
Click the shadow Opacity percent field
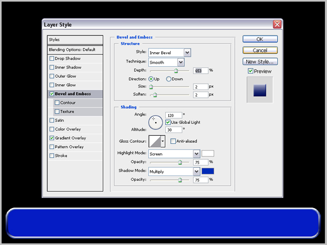[x=201, y=180]
